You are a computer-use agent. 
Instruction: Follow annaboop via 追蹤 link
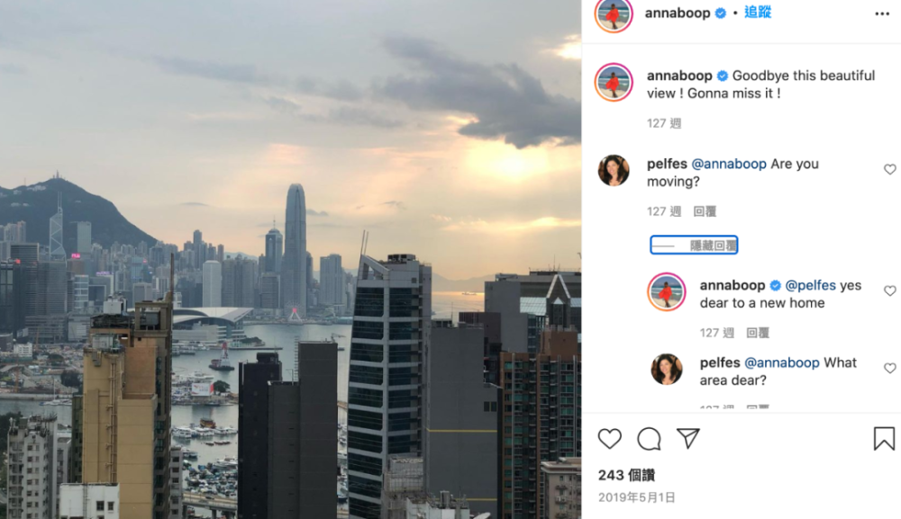[x=758, y=12]
